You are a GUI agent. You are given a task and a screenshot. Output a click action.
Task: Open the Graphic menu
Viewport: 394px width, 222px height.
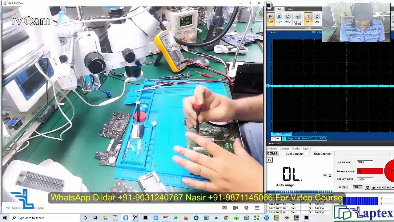[296, 149]
